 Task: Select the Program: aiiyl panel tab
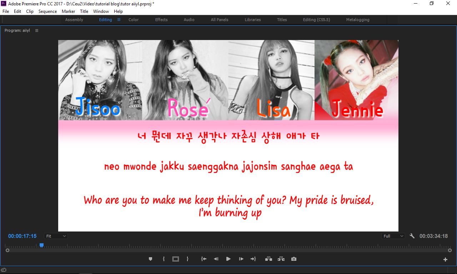17,31
